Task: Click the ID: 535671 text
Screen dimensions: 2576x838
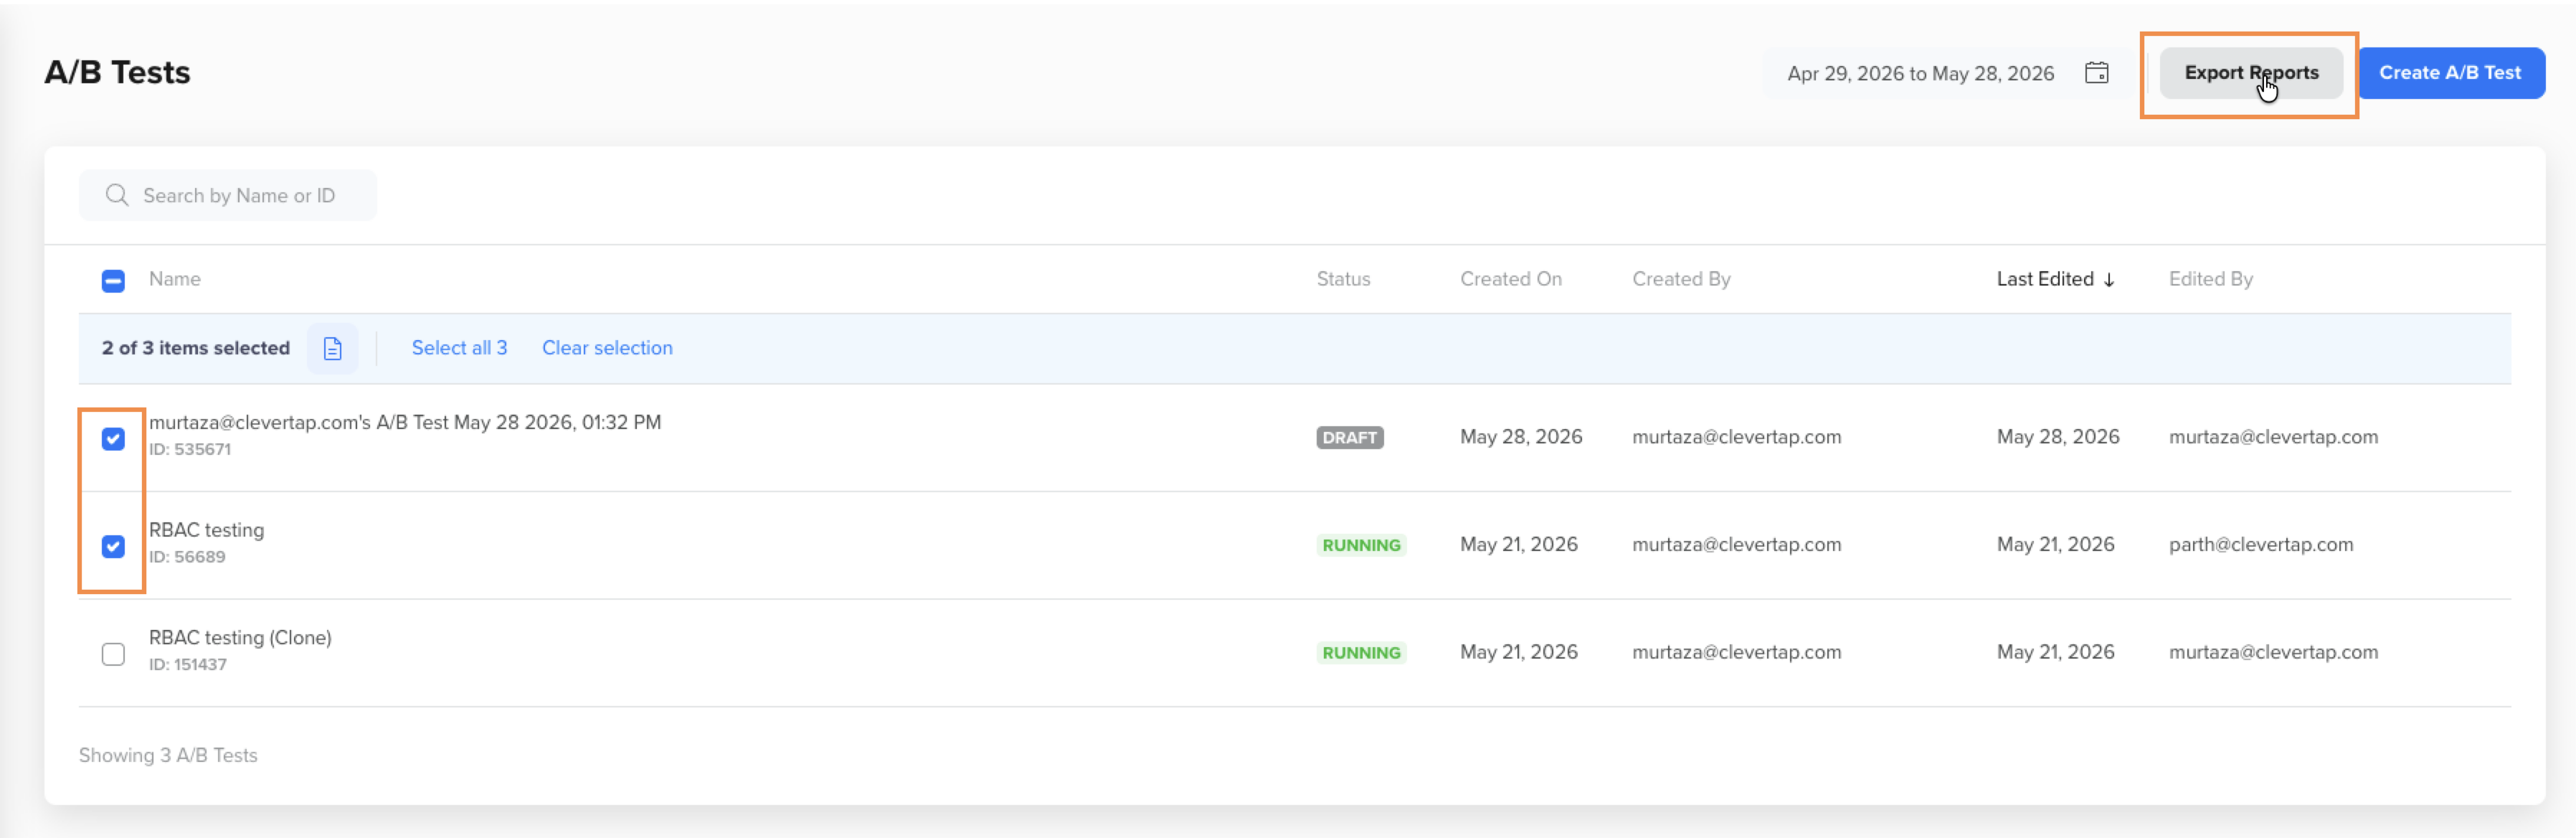Action: coord(190,450)
